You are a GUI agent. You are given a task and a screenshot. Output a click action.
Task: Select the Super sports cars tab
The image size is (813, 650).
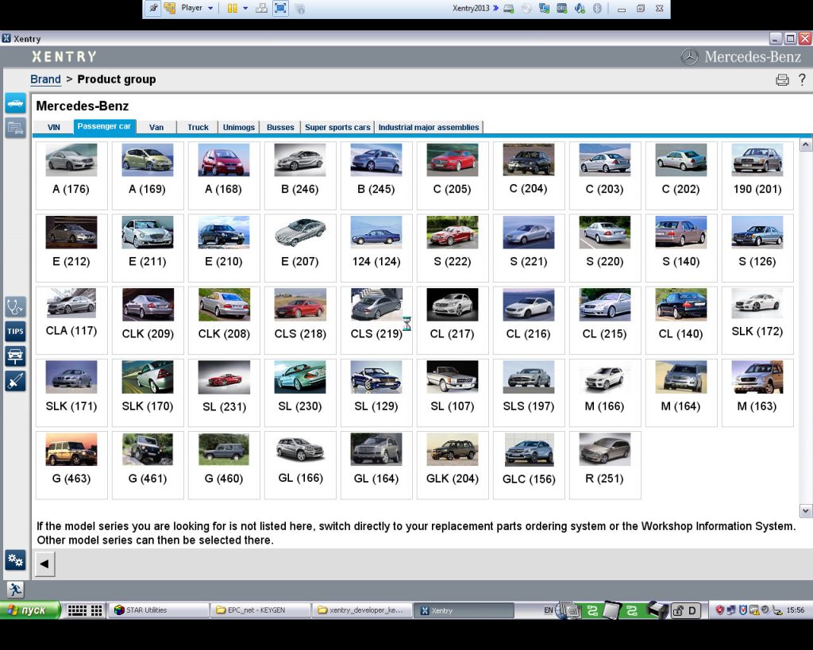pos(337,128)
